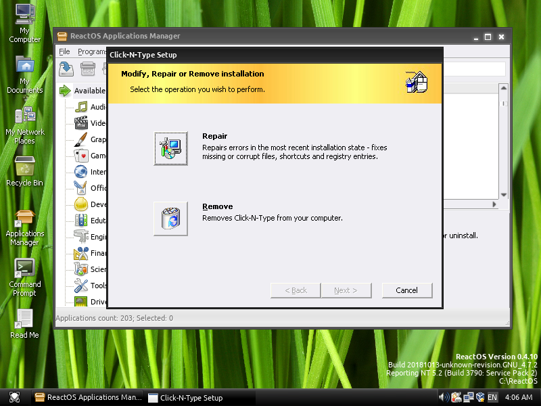Select the Tools category in tree

click(x=98, y=286)
